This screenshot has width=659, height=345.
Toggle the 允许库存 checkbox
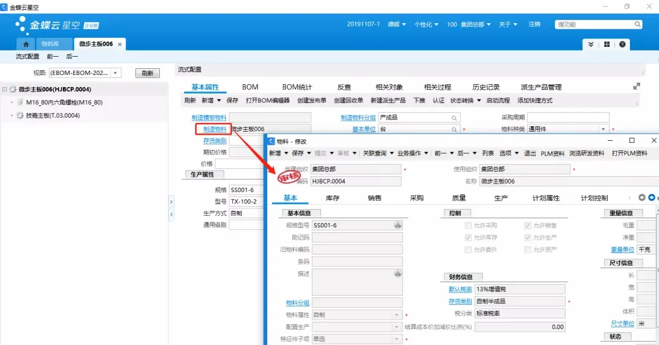tap(468, 238)
